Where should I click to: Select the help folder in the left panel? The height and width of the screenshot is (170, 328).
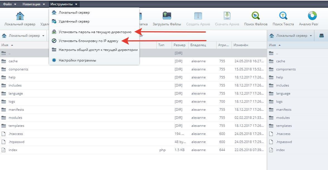[133, 77]
